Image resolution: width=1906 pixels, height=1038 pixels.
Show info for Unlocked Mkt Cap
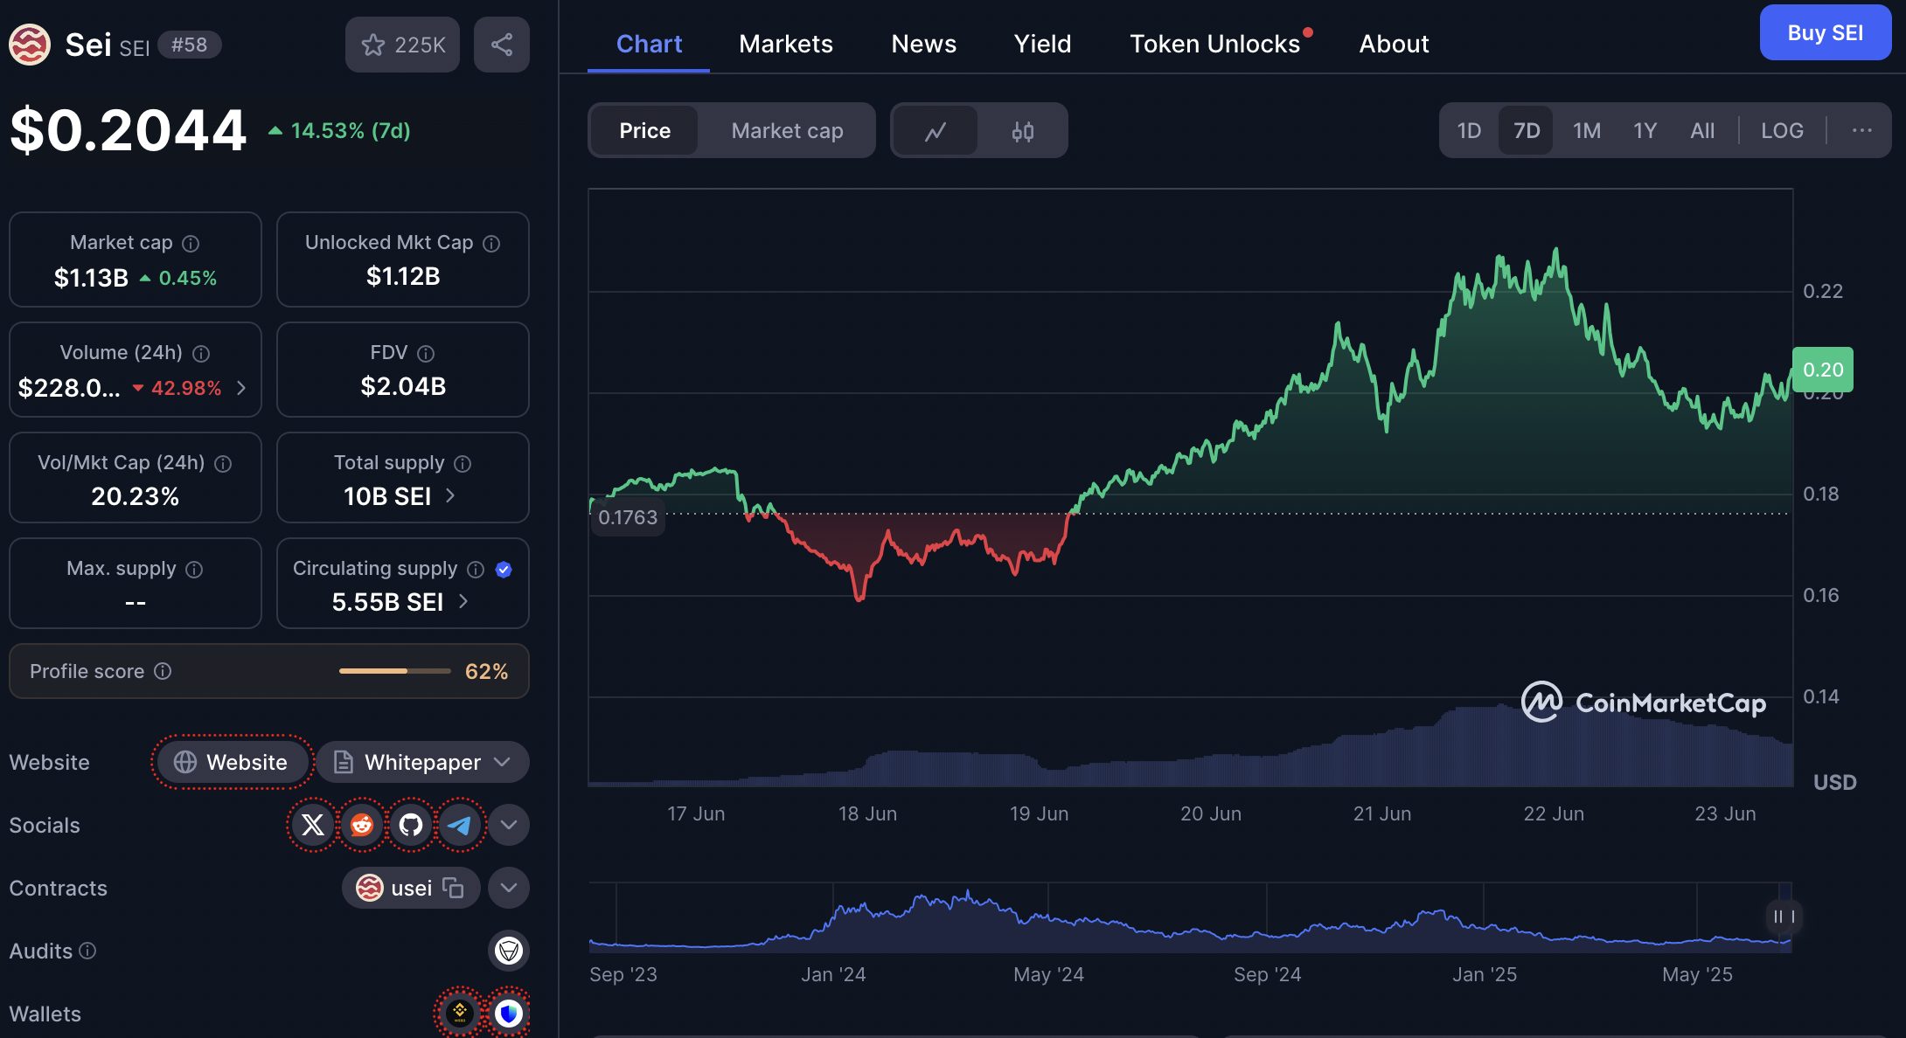[491, 243]
